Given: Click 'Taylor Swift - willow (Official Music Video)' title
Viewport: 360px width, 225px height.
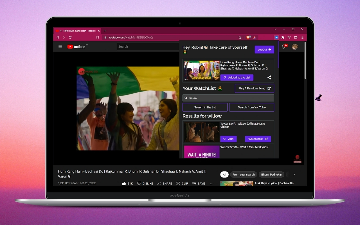Looking at the screenshot, I should pos(243,125).
